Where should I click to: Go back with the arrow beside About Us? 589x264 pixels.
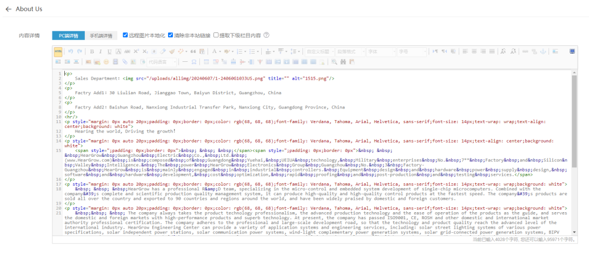click(9, 9)
